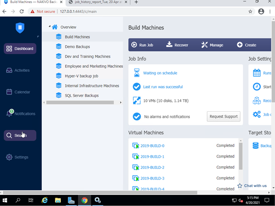The width and height of the screenshot is (275, 206).
Task: Click the Chat with us link
Action: (252, 186)
